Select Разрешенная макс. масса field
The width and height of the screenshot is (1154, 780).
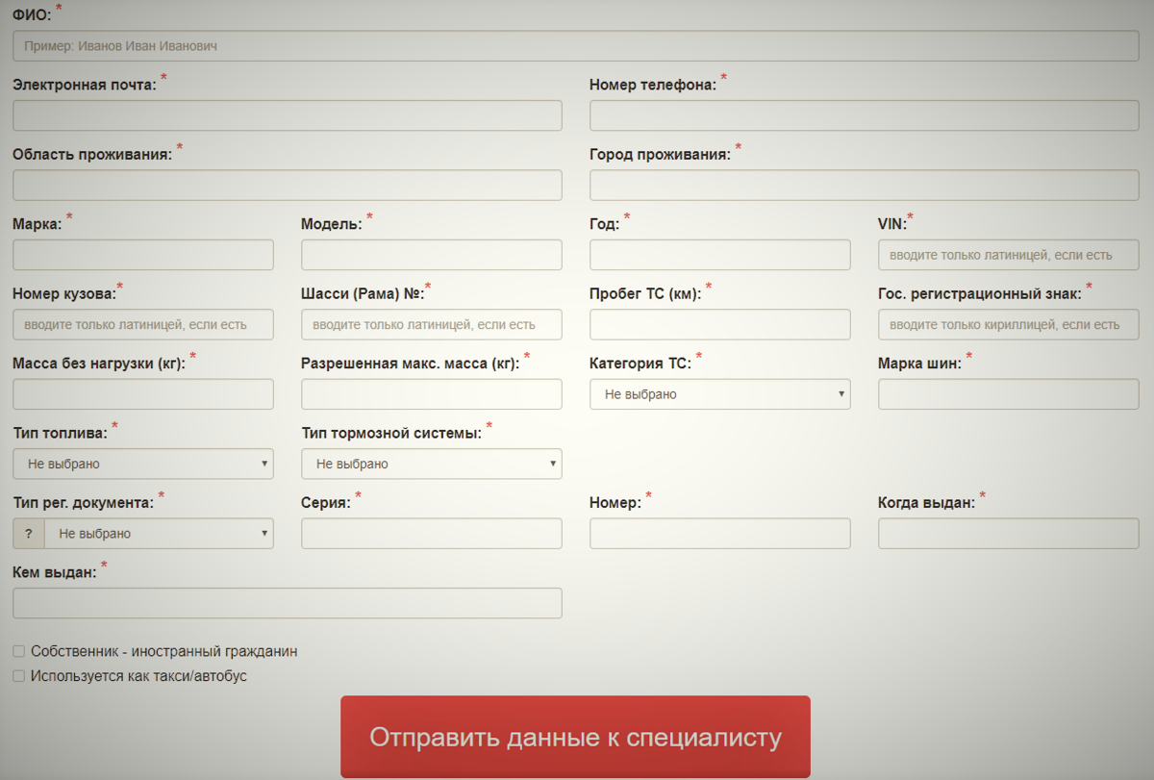[x=432, y=394]
